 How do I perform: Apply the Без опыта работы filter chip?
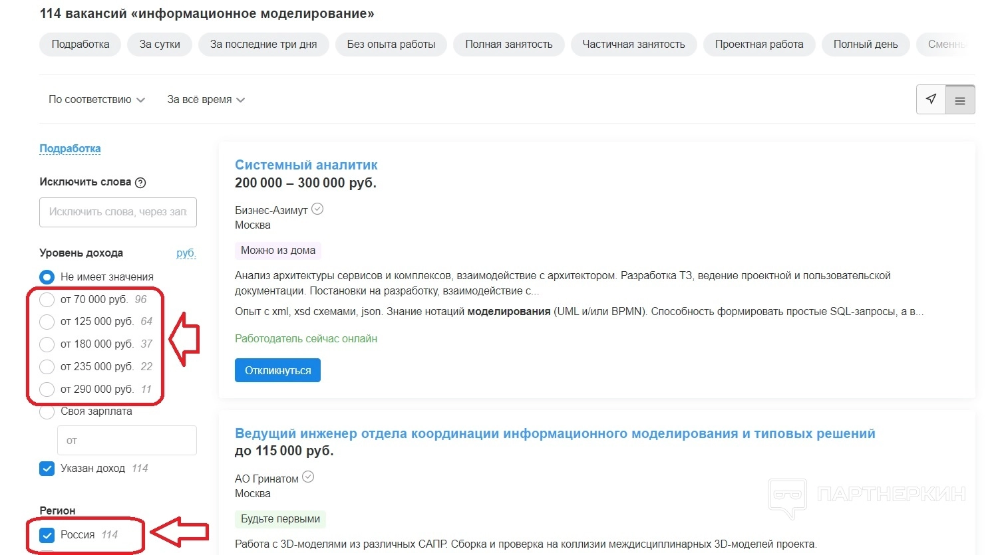(x=391, y=45)
